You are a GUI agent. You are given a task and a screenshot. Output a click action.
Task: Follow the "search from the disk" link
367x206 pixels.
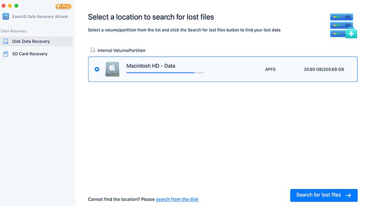(177, 200)
